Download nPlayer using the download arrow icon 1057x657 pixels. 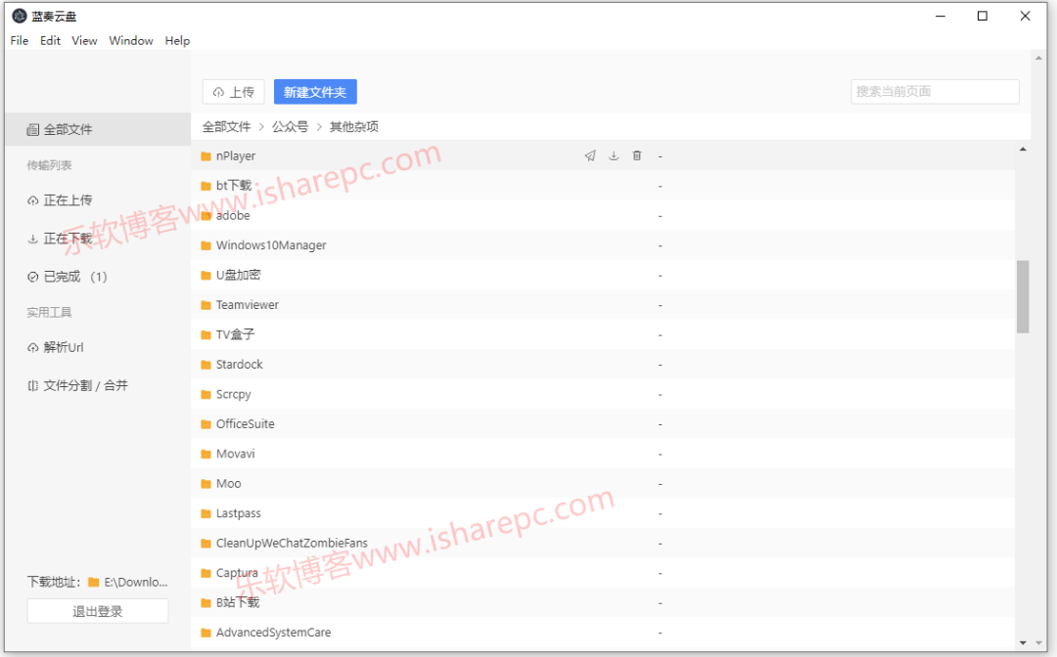(x=614, y=155)
